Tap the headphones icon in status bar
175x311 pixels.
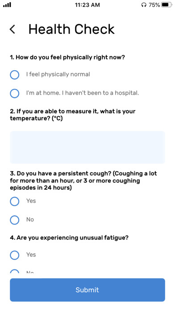coord(144,5)
